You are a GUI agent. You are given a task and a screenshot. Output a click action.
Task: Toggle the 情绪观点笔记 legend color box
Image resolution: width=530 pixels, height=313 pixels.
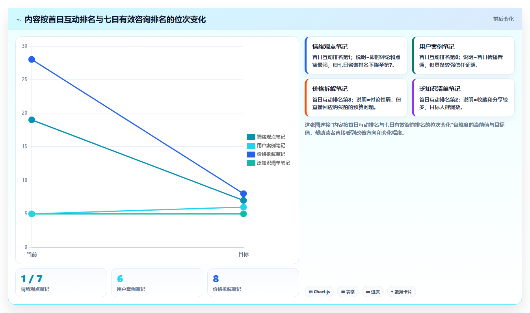[251, 137]
